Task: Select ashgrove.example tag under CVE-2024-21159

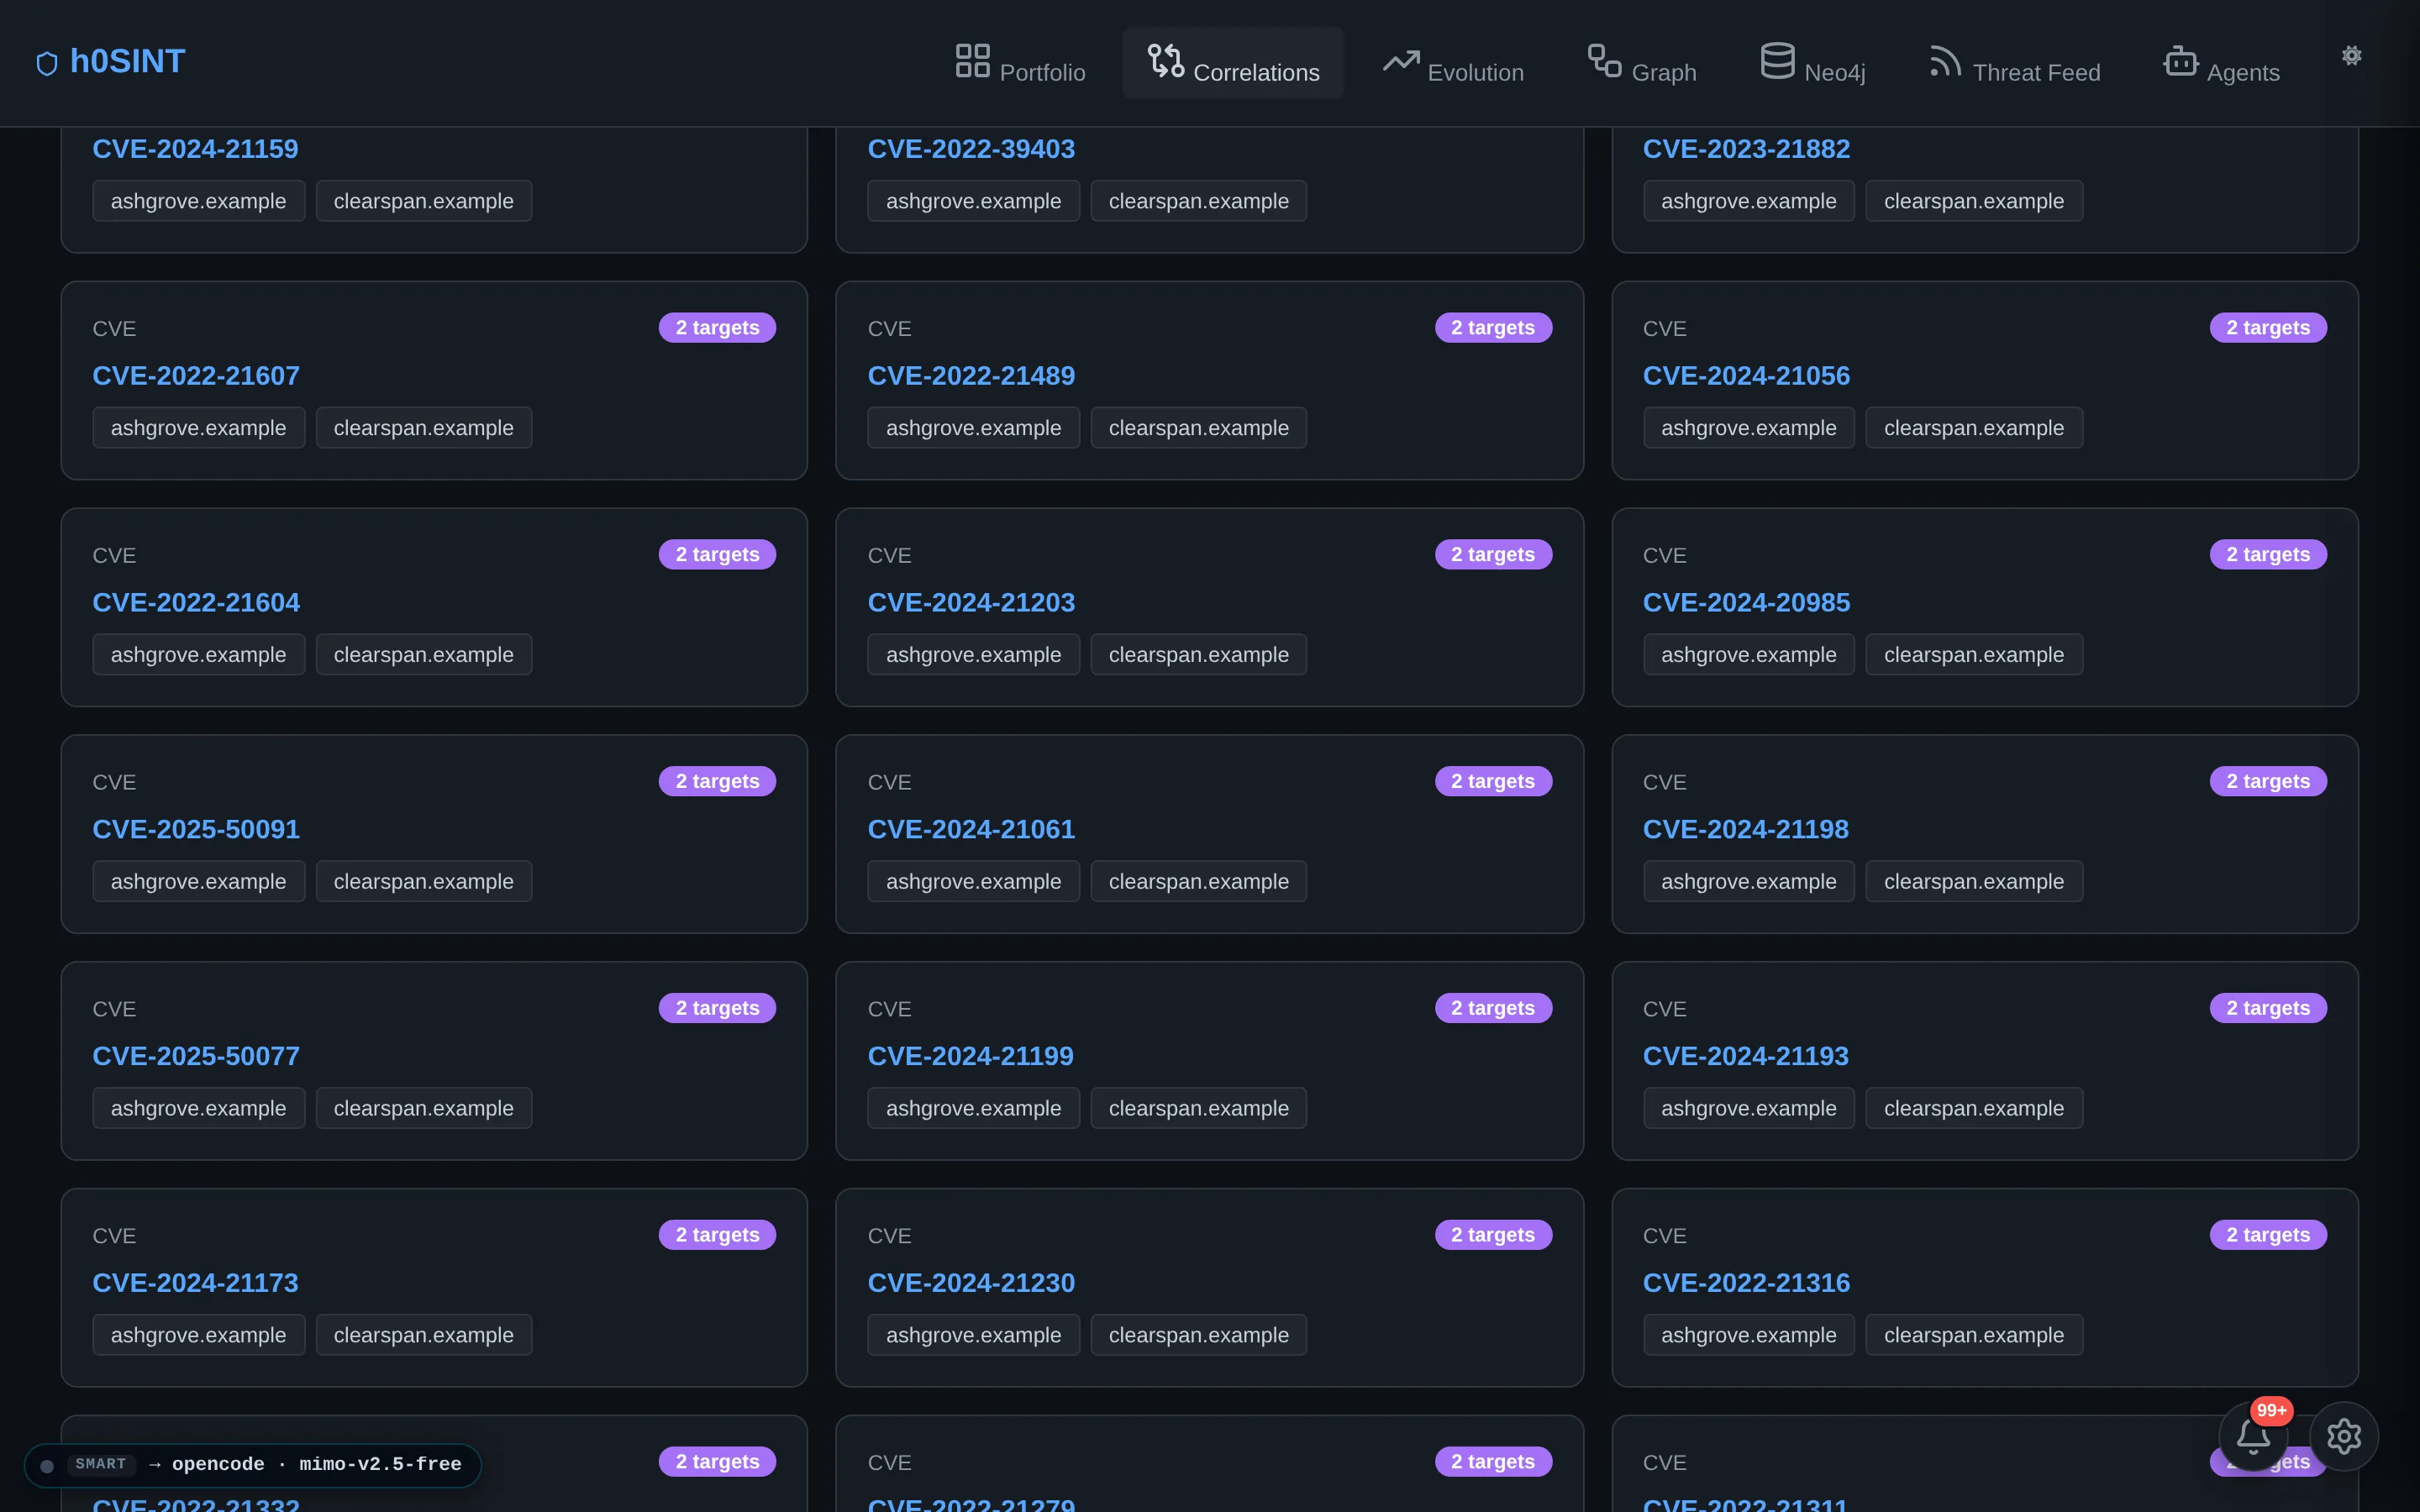Action: pos(198,201)
